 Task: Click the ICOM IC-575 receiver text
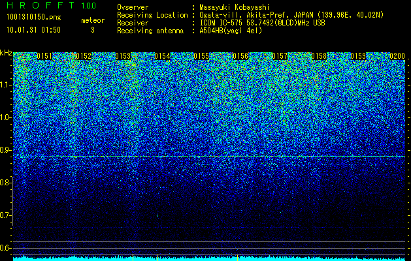pos(262,23)
